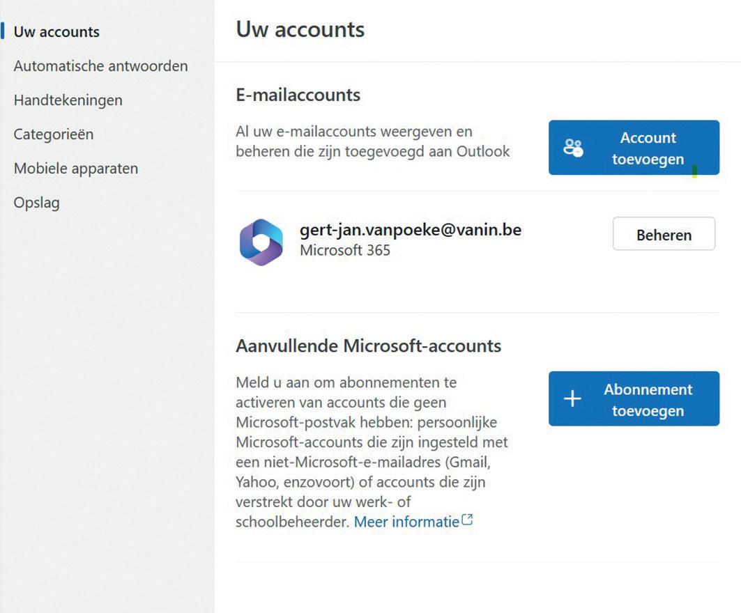Image resolution: width=741 pixels, height=613 pixels.
Task: Click the Microsoft 365 account logo
Action: pyautogui.click(x=261, y=242)
